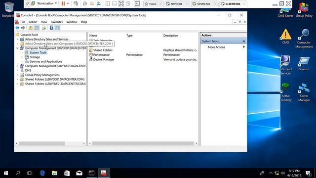Click the list pane horizontal scrollbar
The height and width of the screenshot is (178, 316).
(143, 143)
